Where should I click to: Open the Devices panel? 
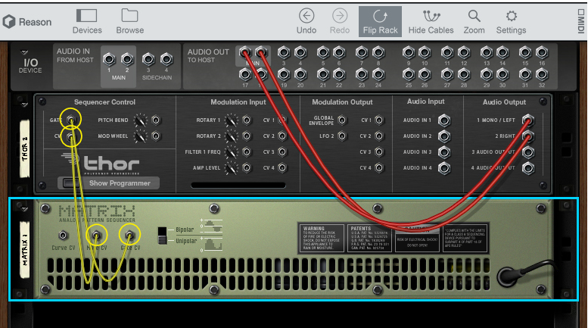(x=86, y=22)
